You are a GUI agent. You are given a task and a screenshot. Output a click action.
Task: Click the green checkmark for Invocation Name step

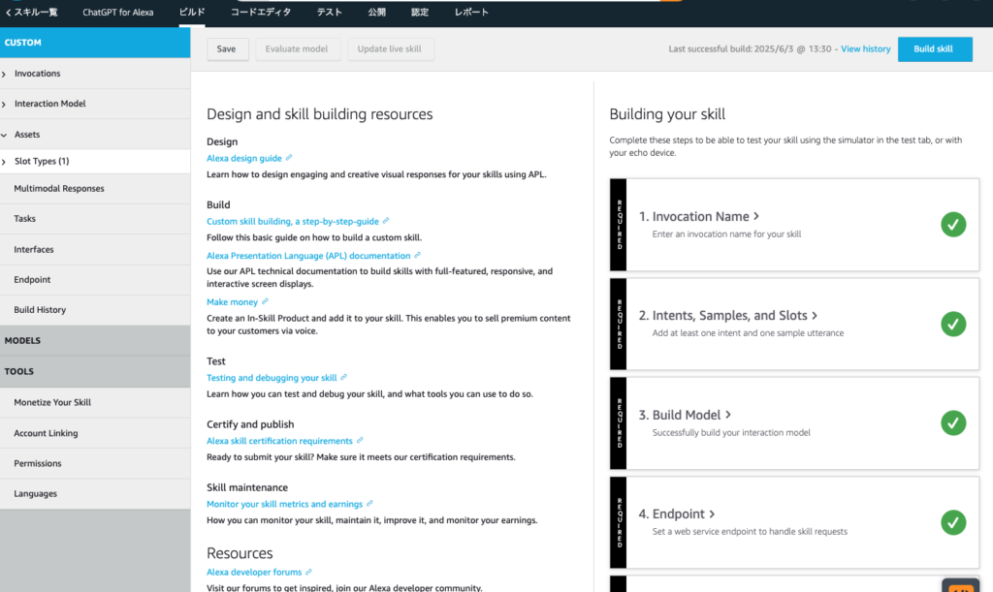953,225
